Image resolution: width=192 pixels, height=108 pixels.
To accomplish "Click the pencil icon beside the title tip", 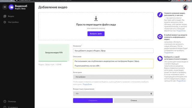I will coord(160,15).
